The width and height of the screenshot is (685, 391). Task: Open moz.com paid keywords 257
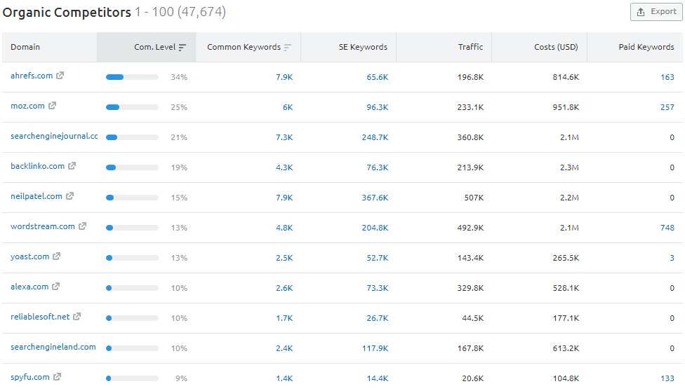pyautogui.click(x=667, y=107)
